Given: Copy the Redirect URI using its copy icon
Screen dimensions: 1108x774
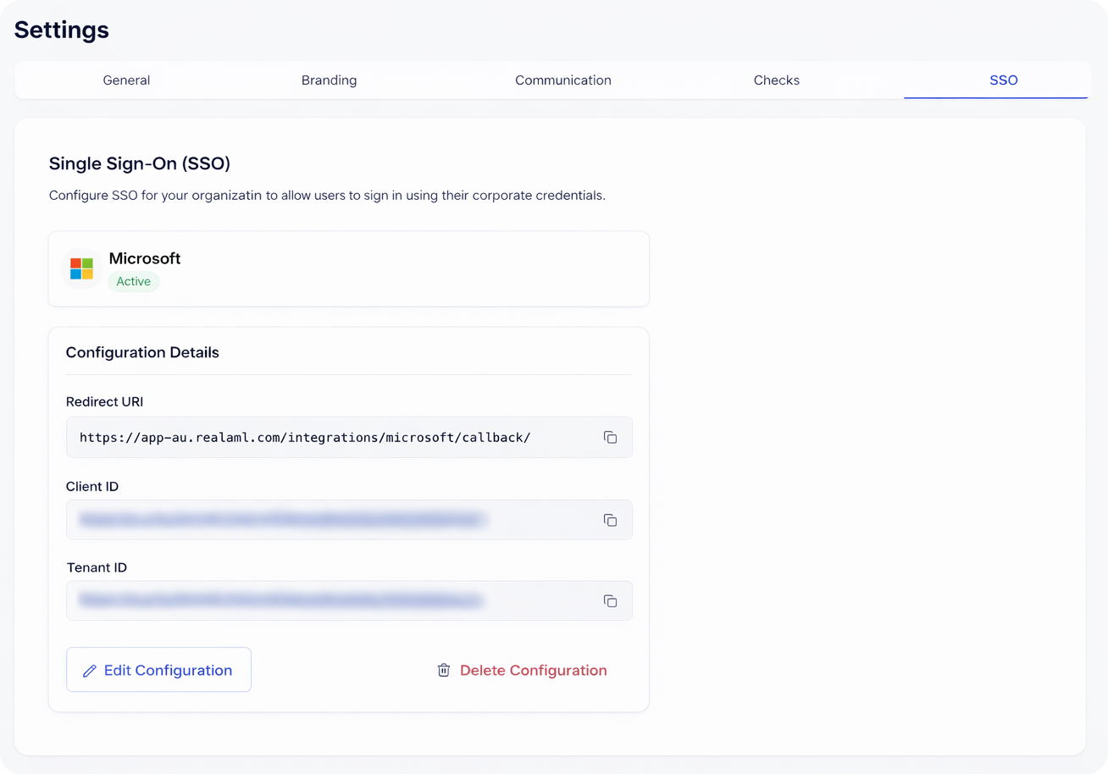Looking at the screenshot, I should tap(610, 438).
